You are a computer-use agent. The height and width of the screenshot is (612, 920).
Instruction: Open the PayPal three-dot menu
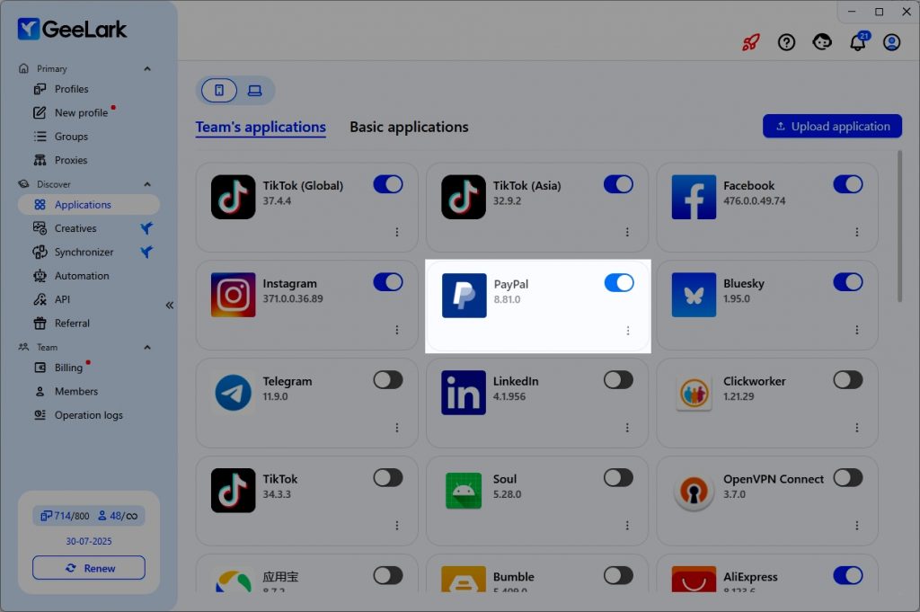click(x=628, y=331)
